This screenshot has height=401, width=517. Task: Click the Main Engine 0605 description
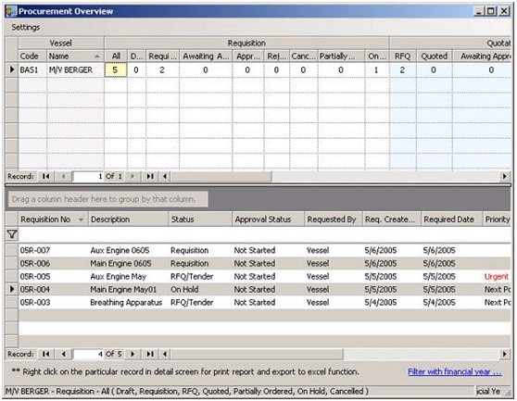pyautogui.click(x=120, y=264)
